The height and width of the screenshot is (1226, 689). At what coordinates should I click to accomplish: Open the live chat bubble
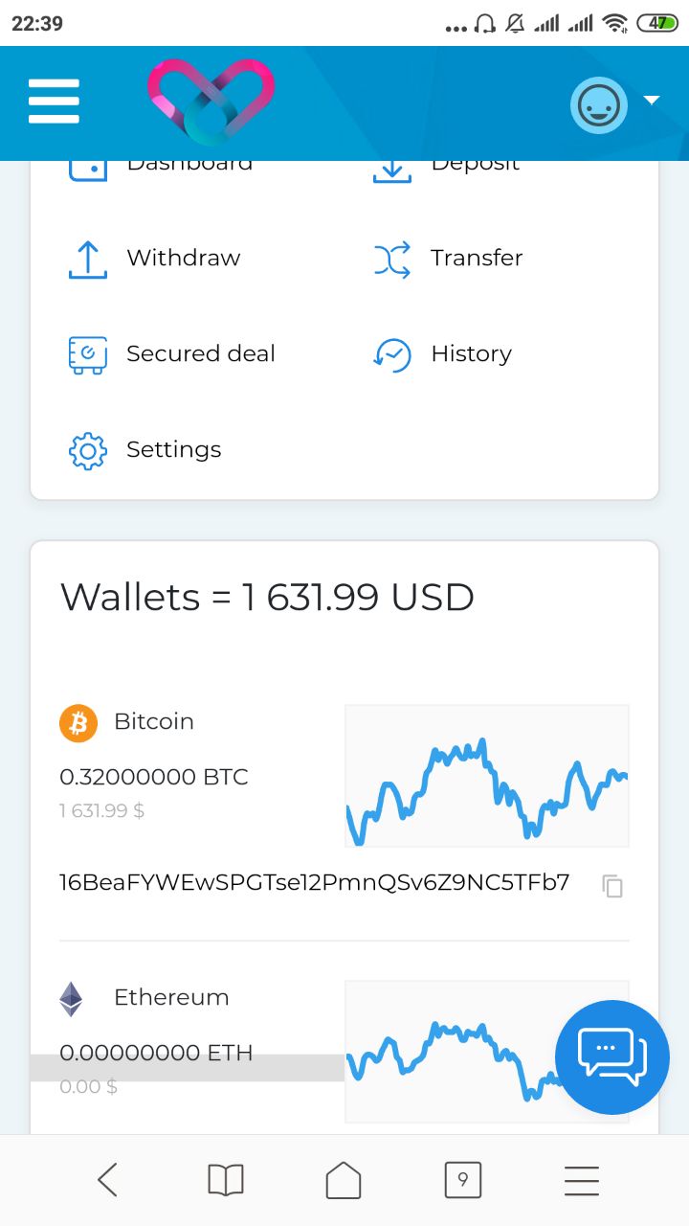612,1056
